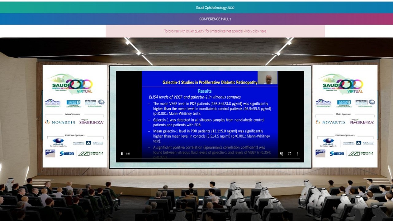Click the speaker webcam thumbnail
393x221 pixels.
[267, 78]
